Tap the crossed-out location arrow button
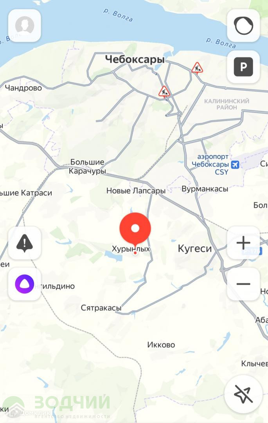The width and height of the screenshot is (268, 423). tap(243, 394)
